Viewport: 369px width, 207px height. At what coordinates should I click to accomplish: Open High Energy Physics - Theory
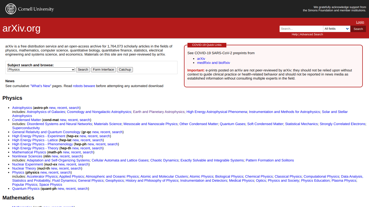click(35, 148)
